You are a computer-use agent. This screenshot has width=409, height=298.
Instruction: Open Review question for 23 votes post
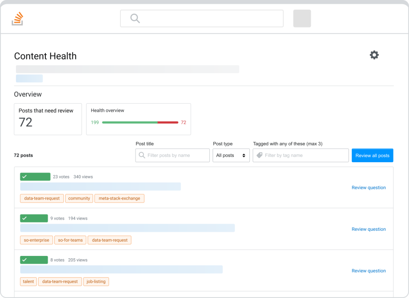368,187
